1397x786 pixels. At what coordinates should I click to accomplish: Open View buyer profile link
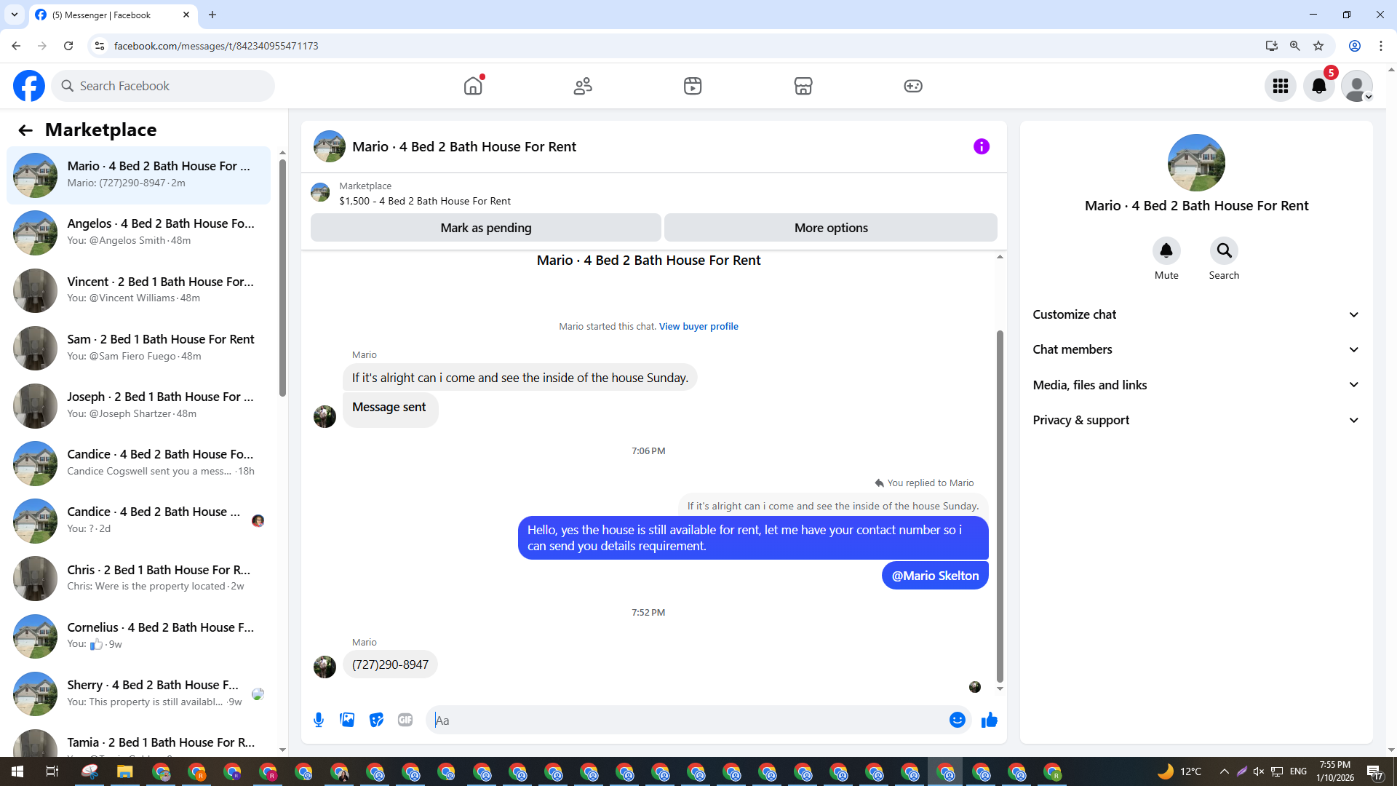698,326
